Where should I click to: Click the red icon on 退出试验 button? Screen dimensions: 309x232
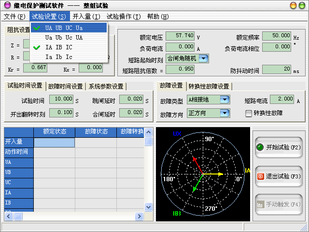coord(260,176)
